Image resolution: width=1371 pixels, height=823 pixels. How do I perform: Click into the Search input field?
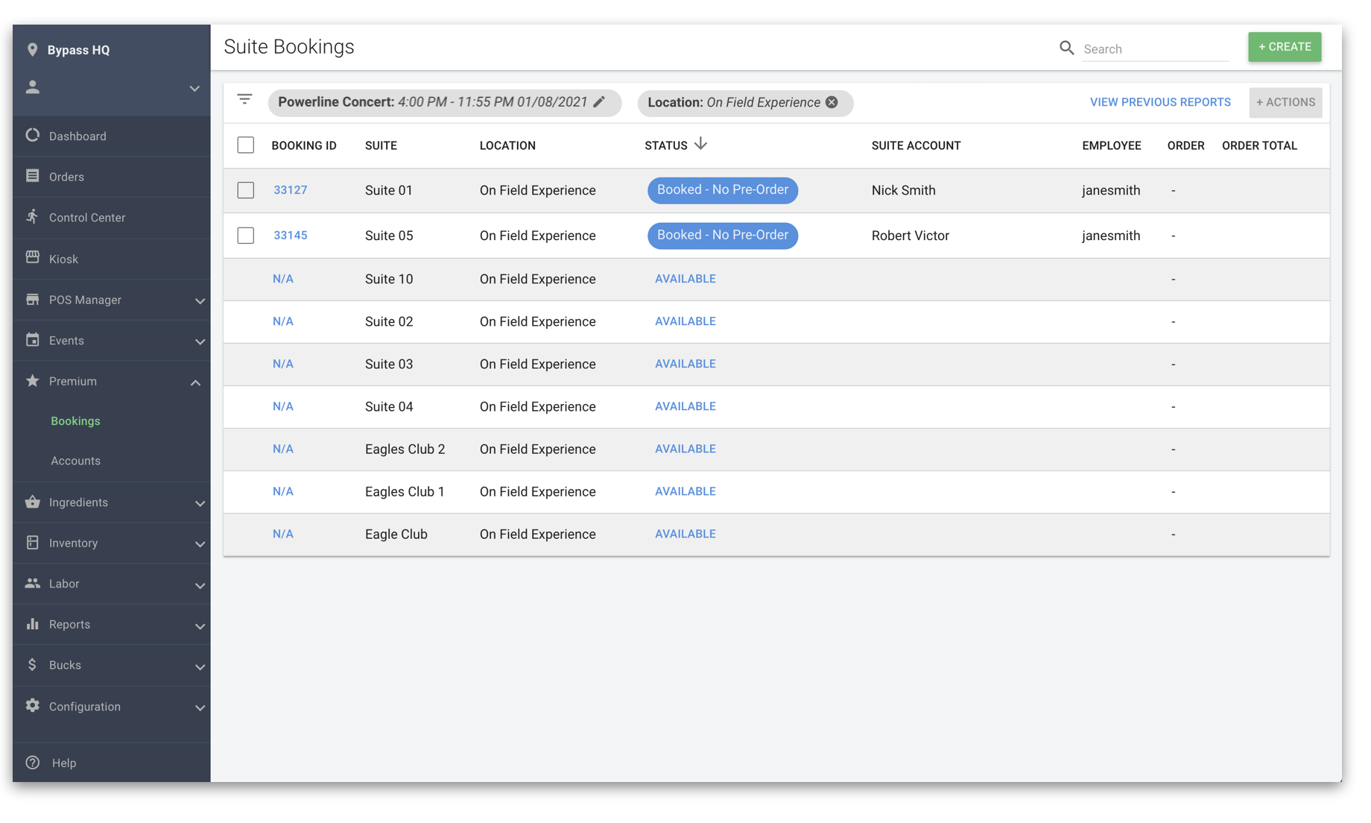[1155, 49]
